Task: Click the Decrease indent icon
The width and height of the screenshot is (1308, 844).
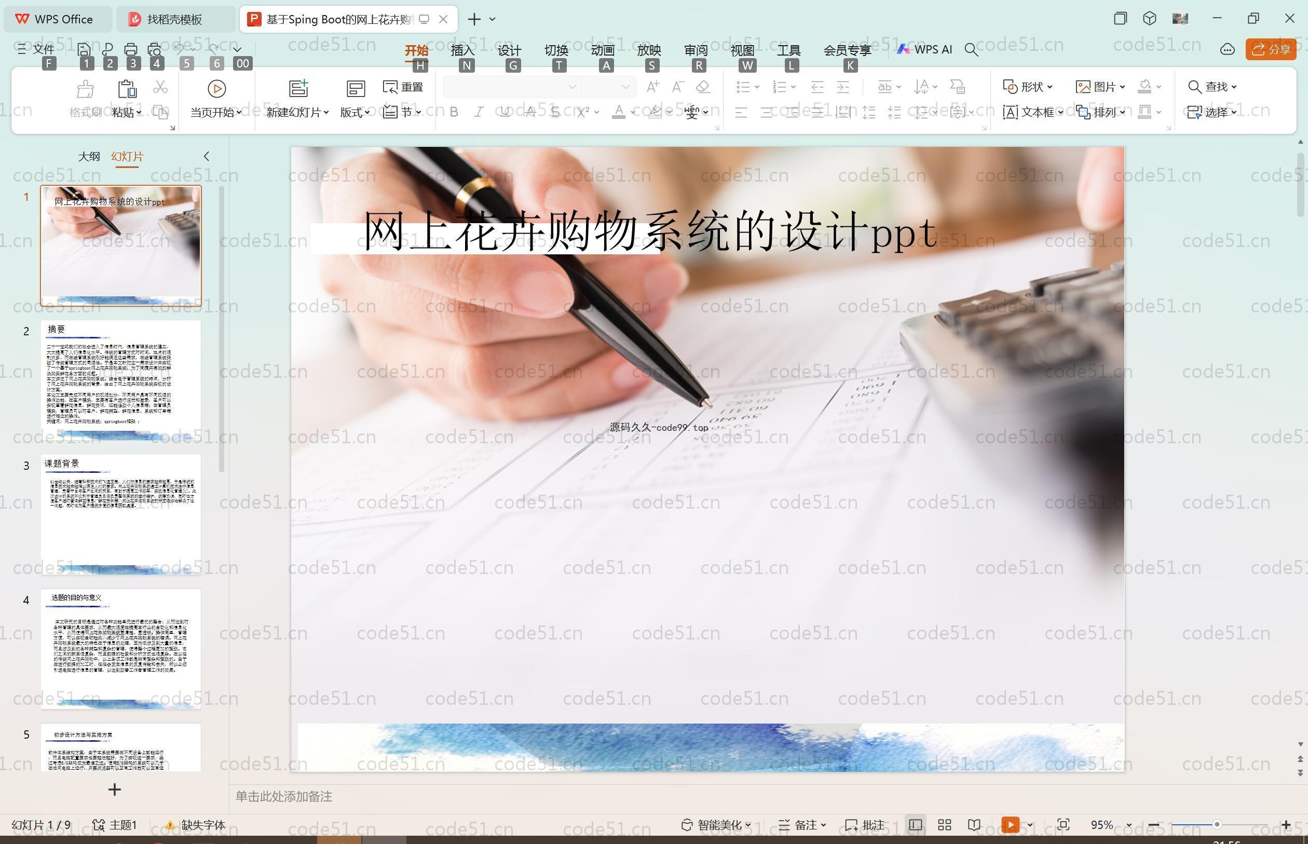Action: pyautogui.click(x=818, y=87)
